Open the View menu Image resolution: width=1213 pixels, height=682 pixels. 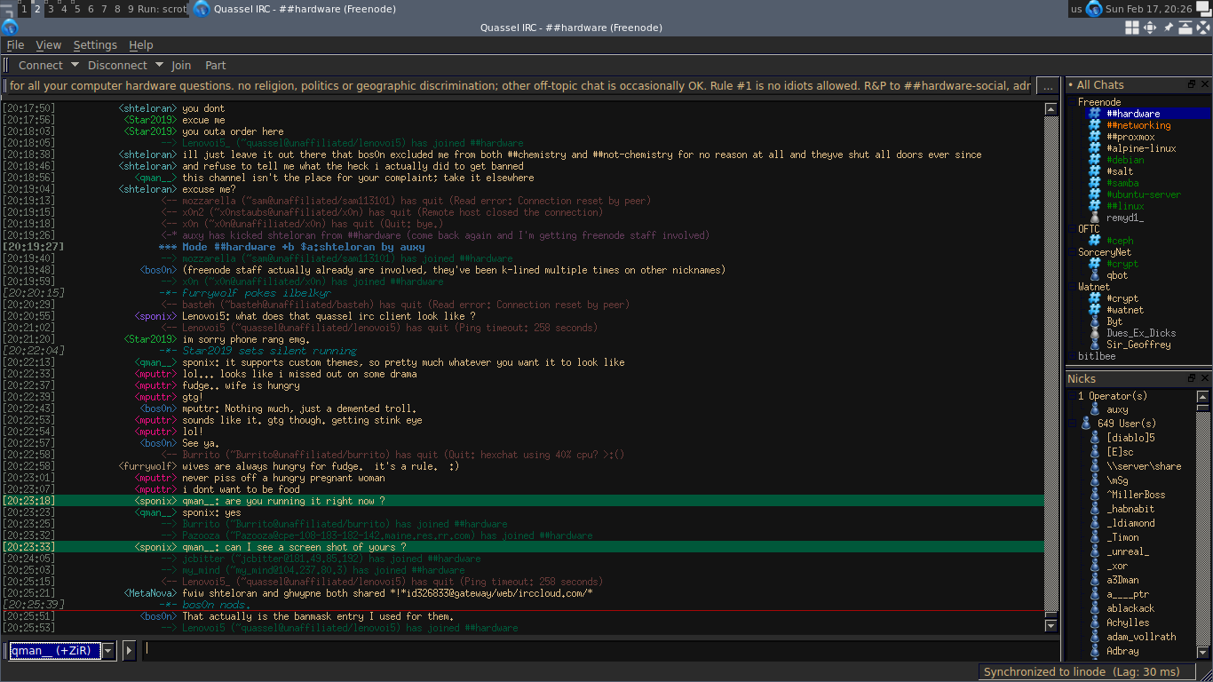click(x=48, y=45)
